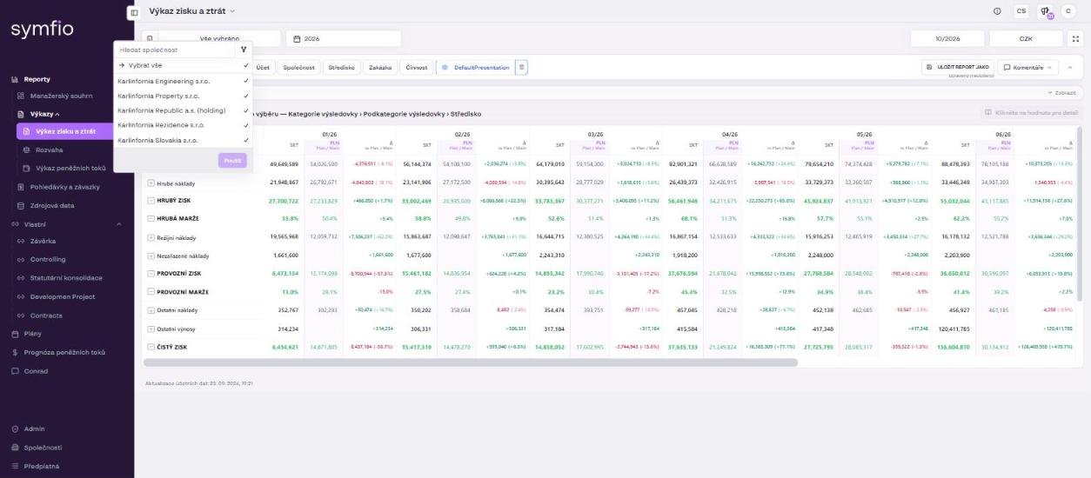Toggle Vybrat vše checkmark

coord(247,65)
